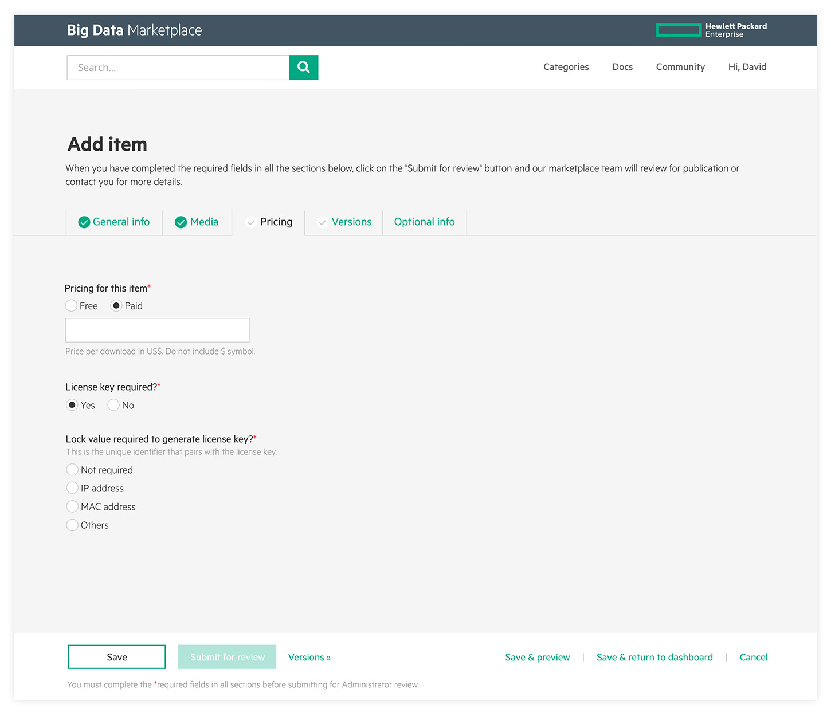This screenshot has width=831, height=716.
Task: Open the General info tab
Action: click(x=114, y=222)
